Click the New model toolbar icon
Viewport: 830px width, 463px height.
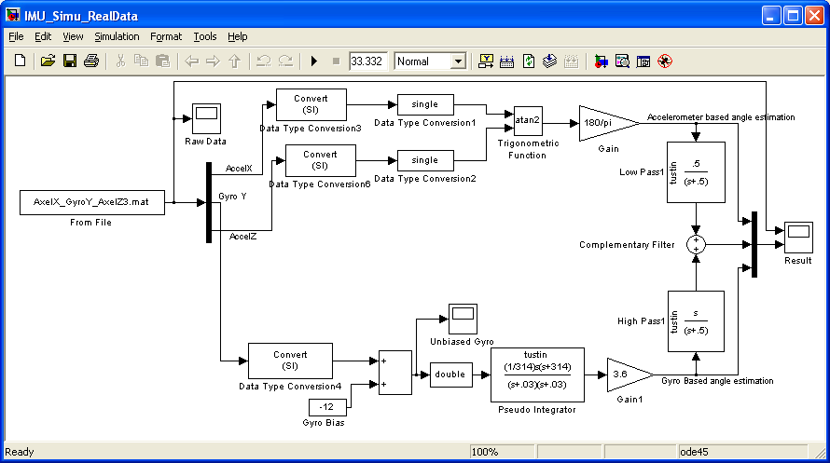click(21, 61)
